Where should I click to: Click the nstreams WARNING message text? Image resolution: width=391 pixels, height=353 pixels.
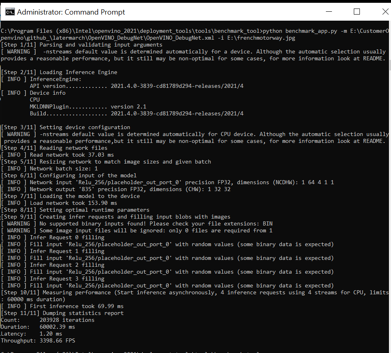162,51
